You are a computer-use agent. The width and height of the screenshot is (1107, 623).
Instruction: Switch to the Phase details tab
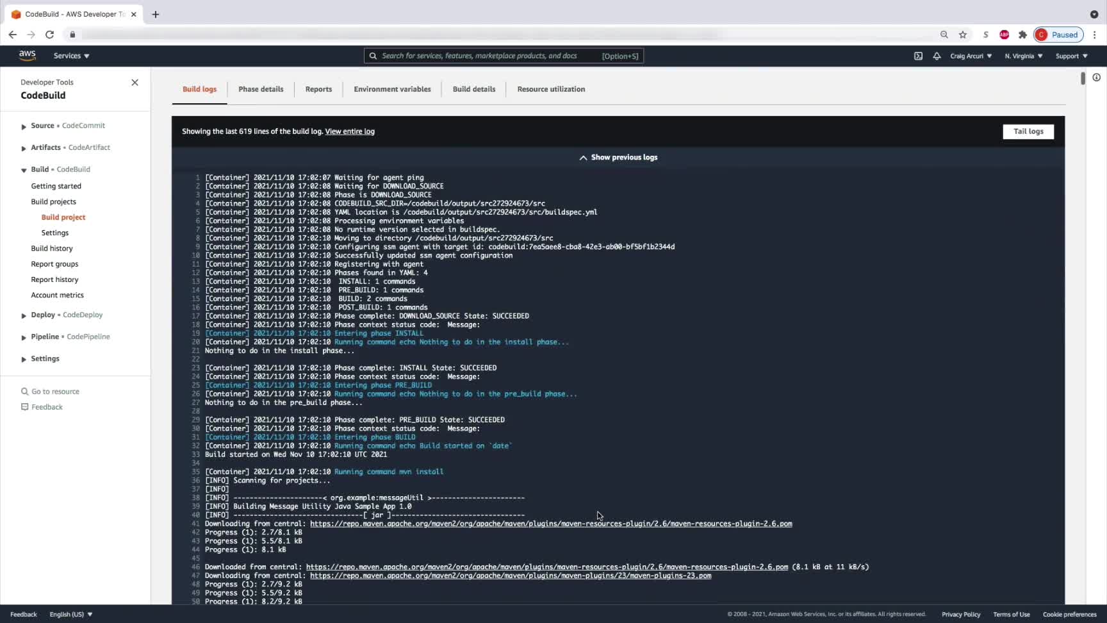[x=261, y=89]
